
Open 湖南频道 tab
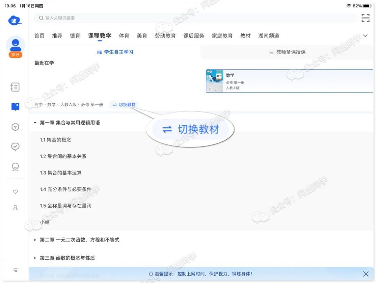(268, 36)
